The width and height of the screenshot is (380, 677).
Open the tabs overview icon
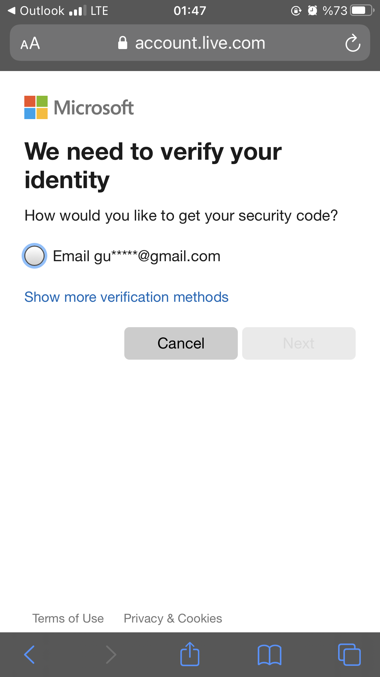(349, 655)
